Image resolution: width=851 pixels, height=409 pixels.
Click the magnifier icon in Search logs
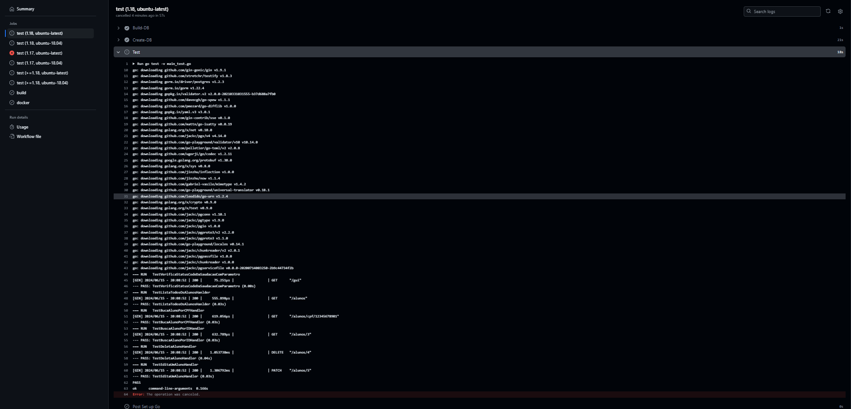pyautogui.click(x=749, y=11)
